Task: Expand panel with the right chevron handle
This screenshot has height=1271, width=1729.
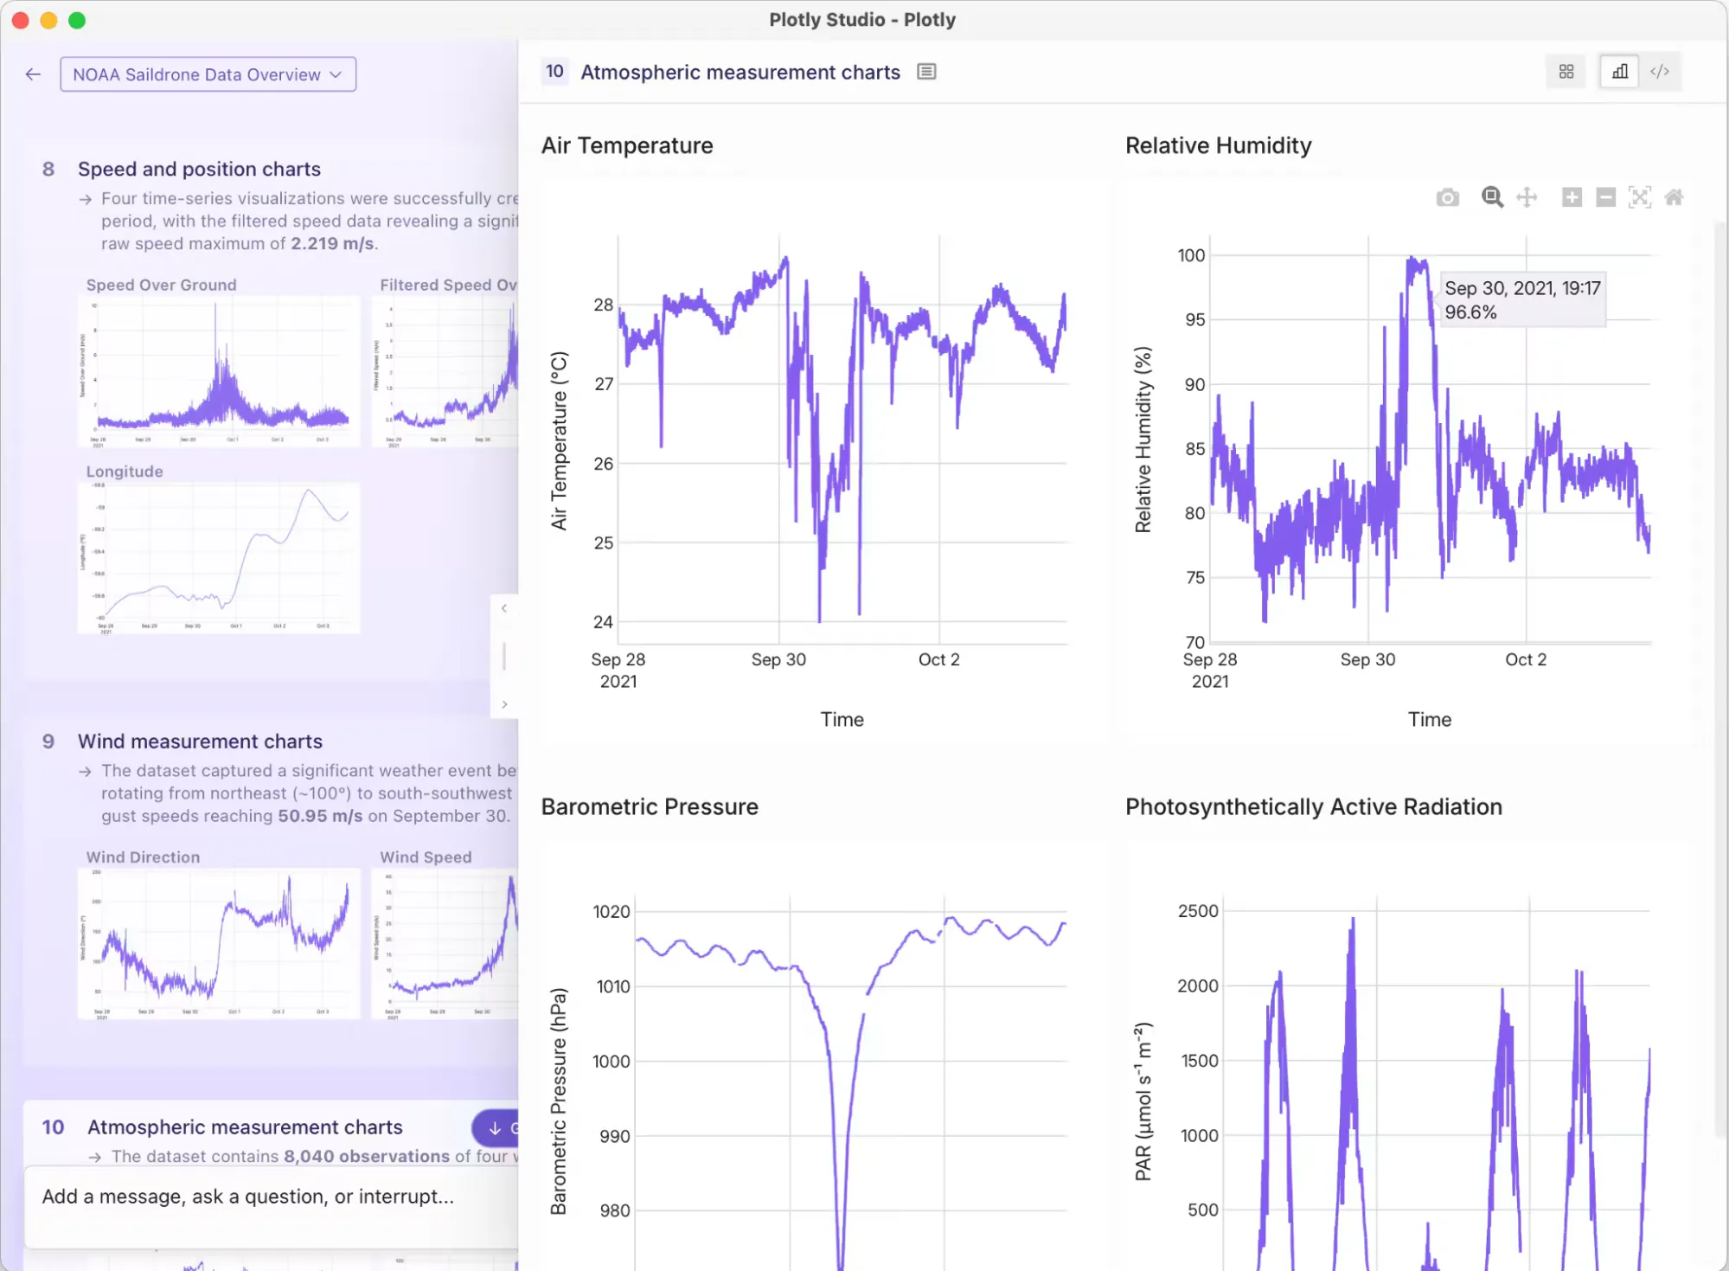Action: pos(504,704)
